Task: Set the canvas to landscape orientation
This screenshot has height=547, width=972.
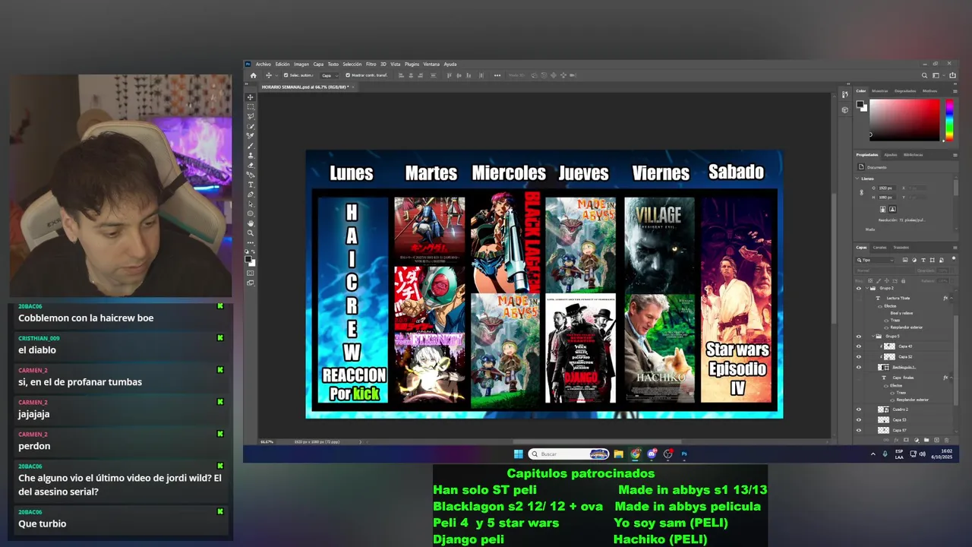Action: (893, 209)
